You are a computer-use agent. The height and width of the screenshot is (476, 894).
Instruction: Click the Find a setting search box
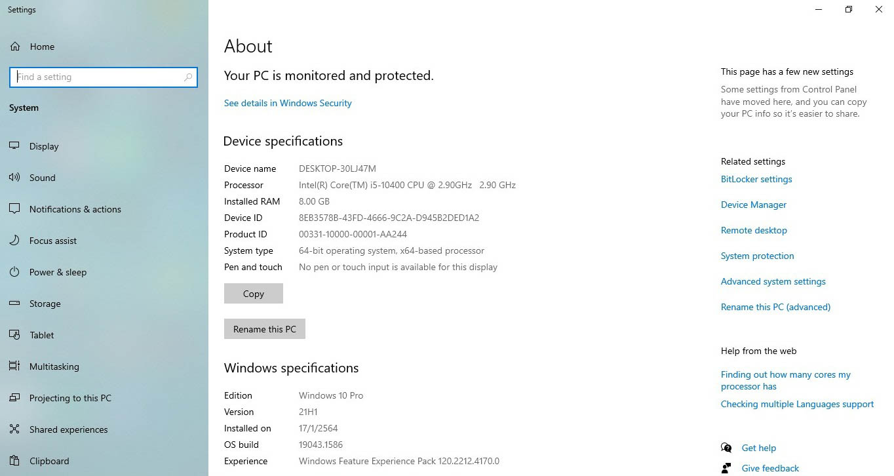[98, 77]
